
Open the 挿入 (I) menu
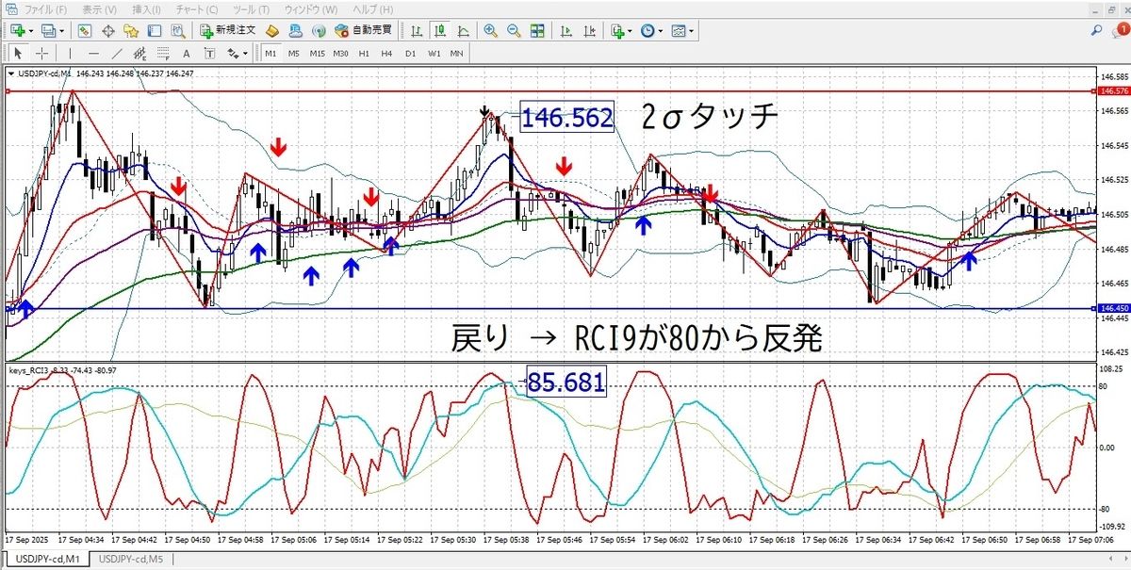[146, 8]
